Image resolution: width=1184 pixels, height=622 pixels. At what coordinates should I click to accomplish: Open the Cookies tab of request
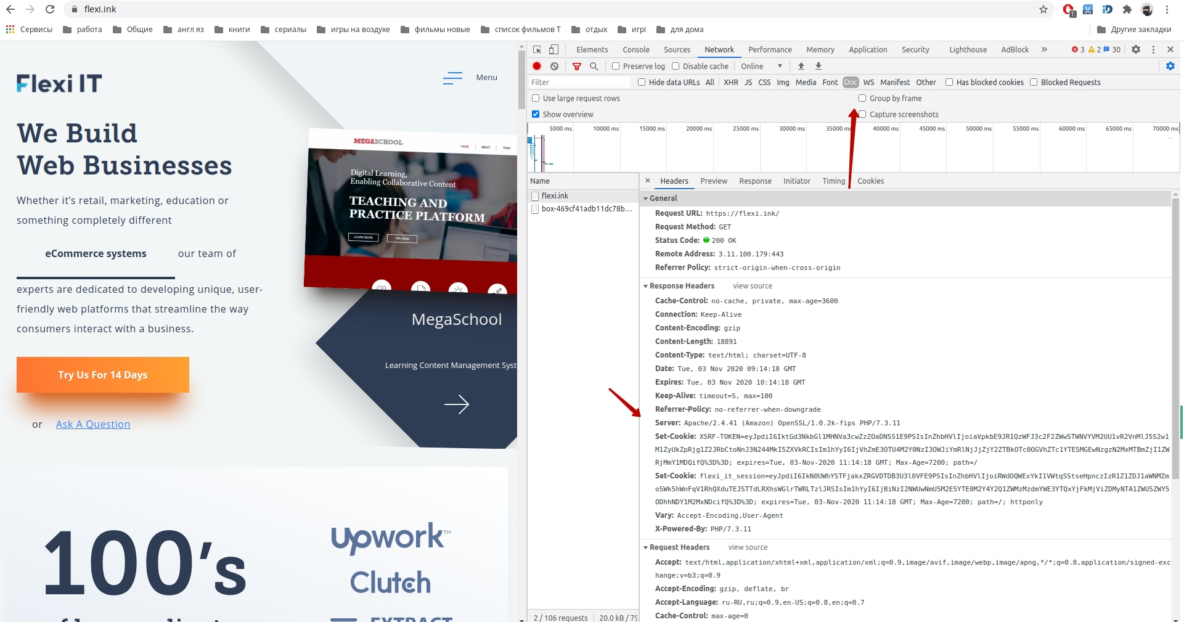870,181
